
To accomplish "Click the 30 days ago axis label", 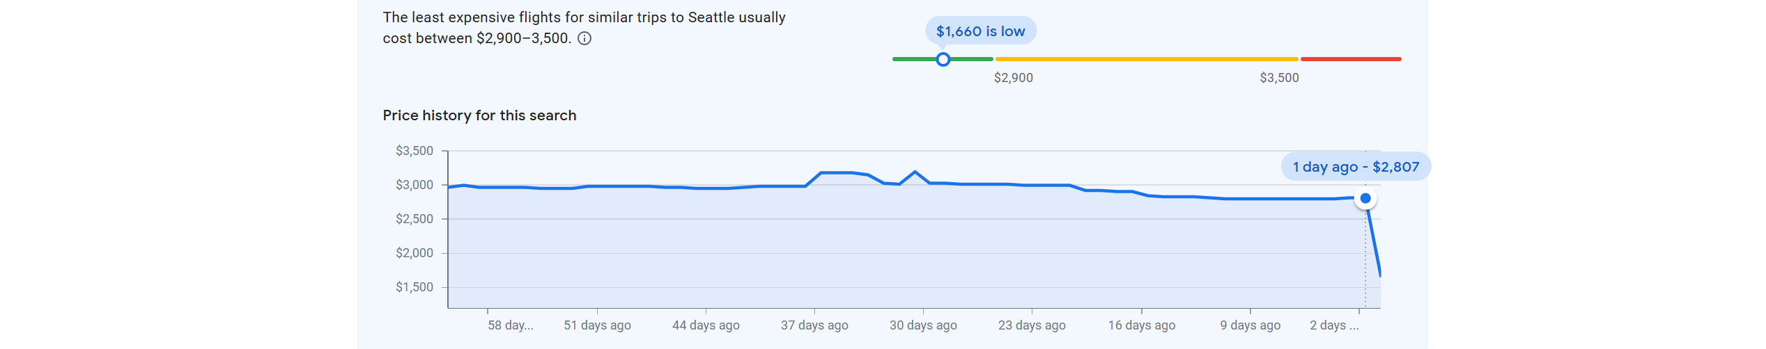I will 922,325.
